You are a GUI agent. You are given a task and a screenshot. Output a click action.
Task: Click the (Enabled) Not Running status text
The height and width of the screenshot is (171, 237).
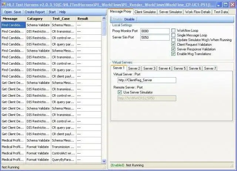click(127, 165)
